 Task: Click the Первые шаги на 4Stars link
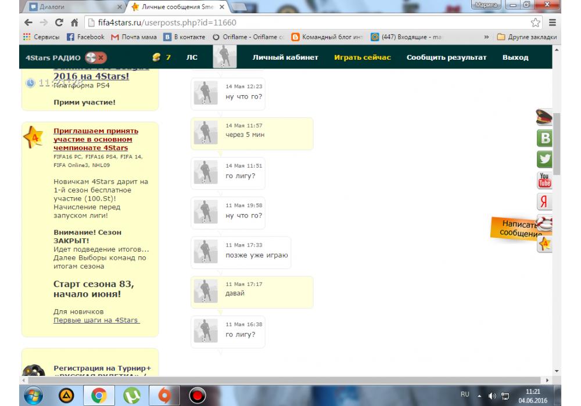[x=96, y=320]
